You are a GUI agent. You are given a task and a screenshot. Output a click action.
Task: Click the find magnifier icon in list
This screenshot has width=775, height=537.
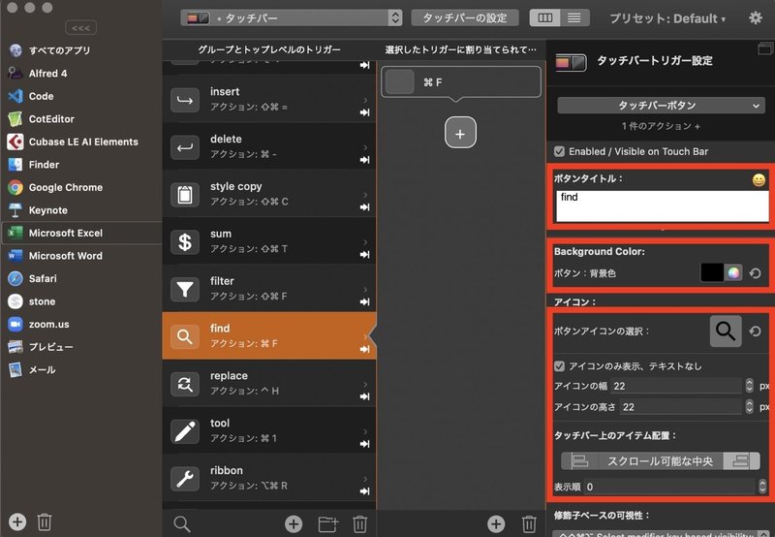point(185,336)
